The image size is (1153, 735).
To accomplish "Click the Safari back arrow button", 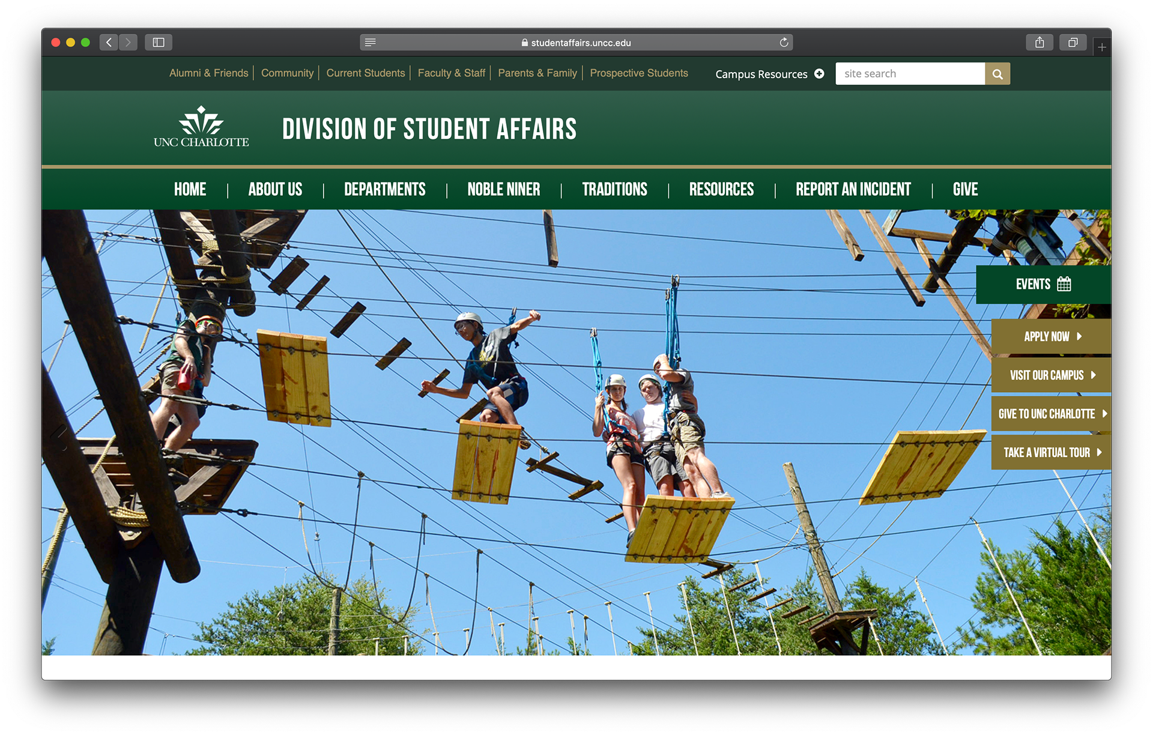I will [x=109, y=42].
